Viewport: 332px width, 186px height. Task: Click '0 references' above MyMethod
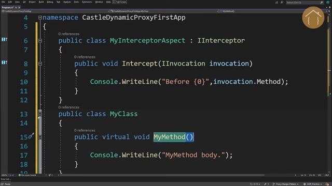click(x=85, y=130)
